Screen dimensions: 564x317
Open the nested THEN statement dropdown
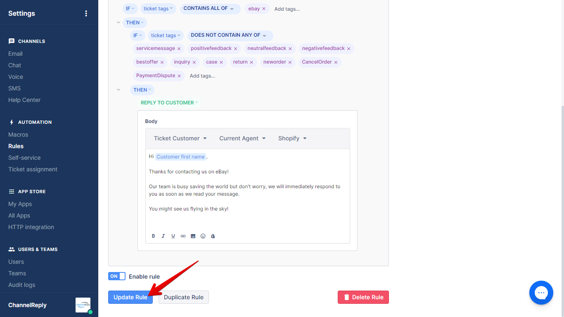(142, 90)
